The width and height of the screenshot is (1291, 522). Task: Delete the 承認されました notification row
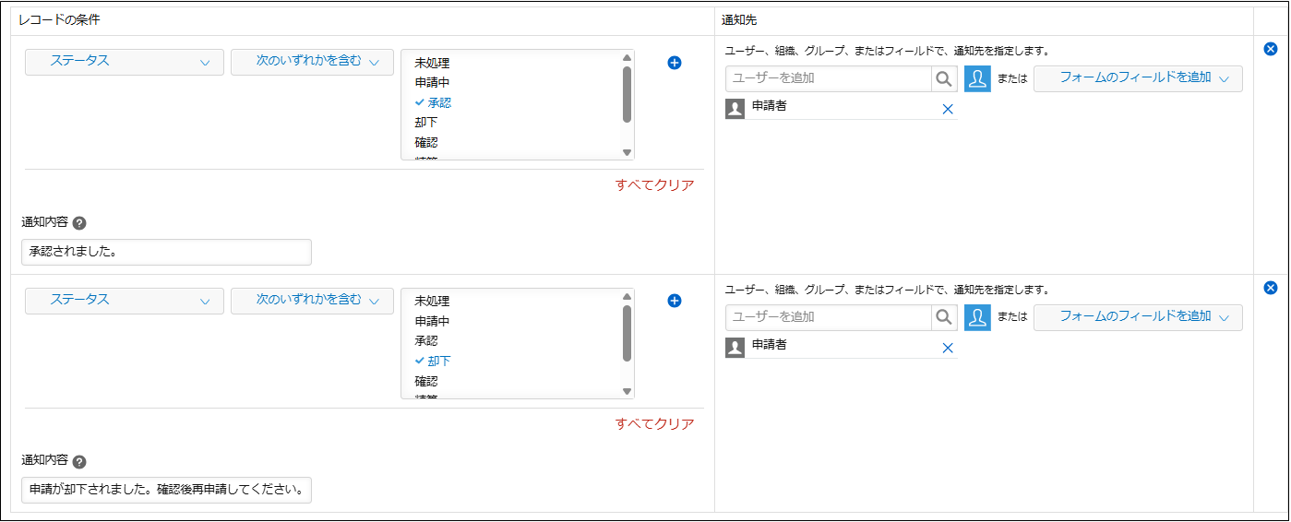click(x=1271, y=49)
